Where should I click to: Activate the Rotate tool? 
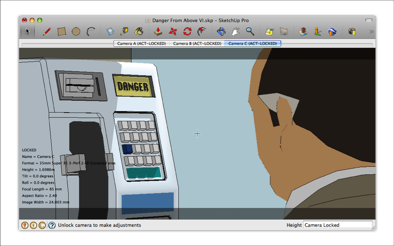[x=187, y=31]
